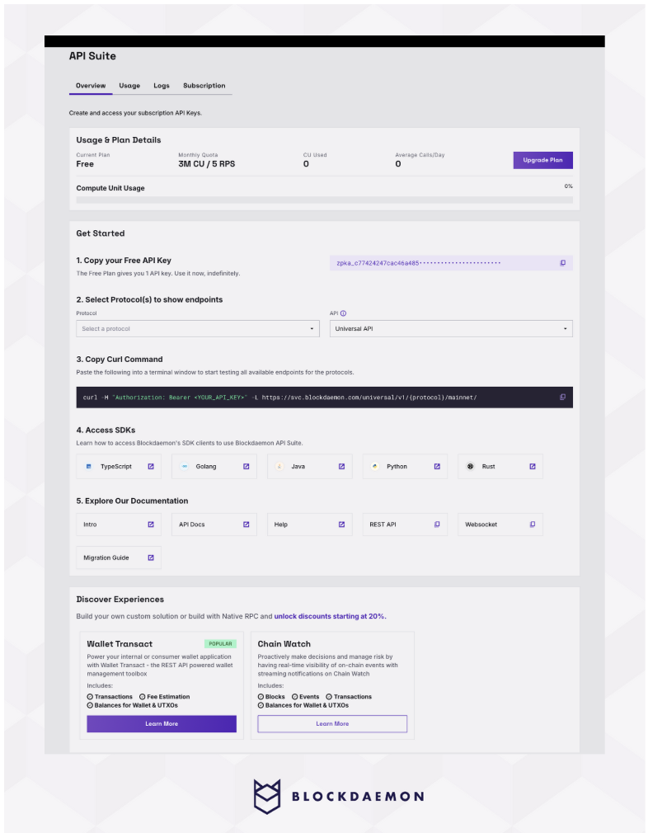Click the Blockdaemon logo
Viewport: 648px width, 833px height.
click(338, 797)
